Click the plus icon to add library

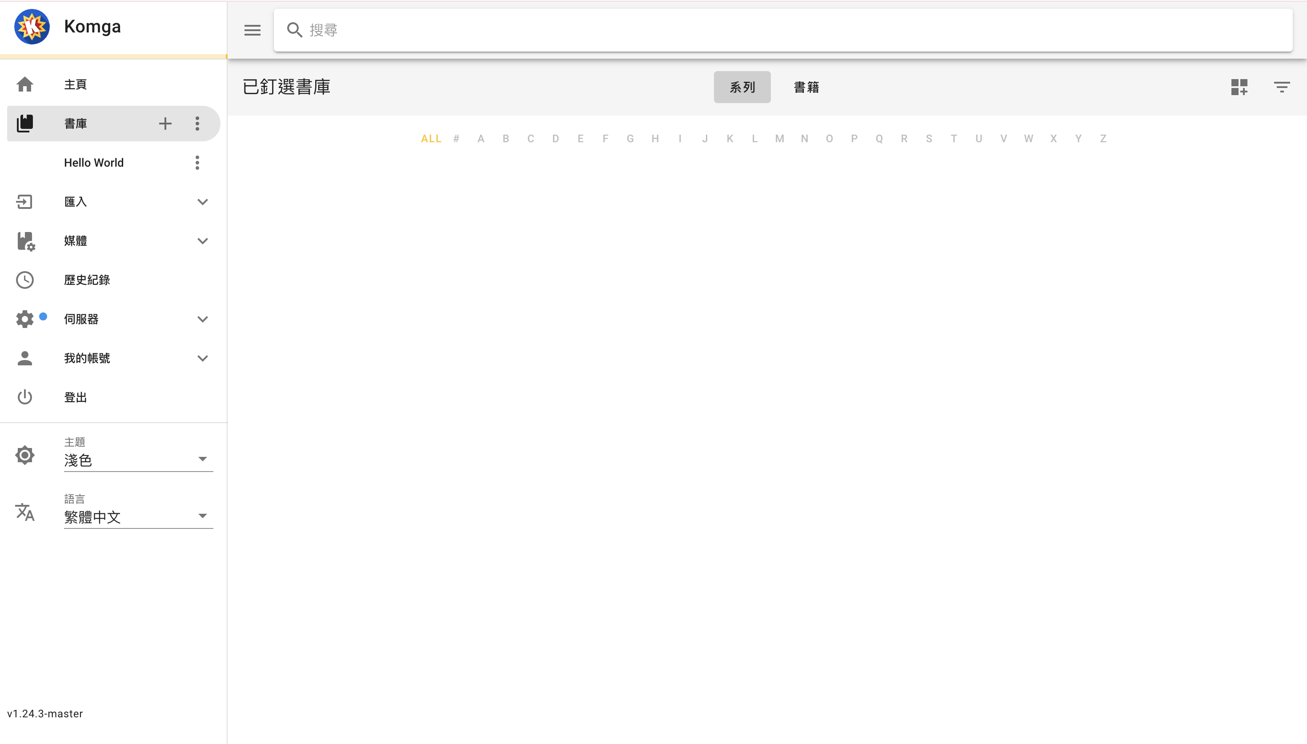165,123
